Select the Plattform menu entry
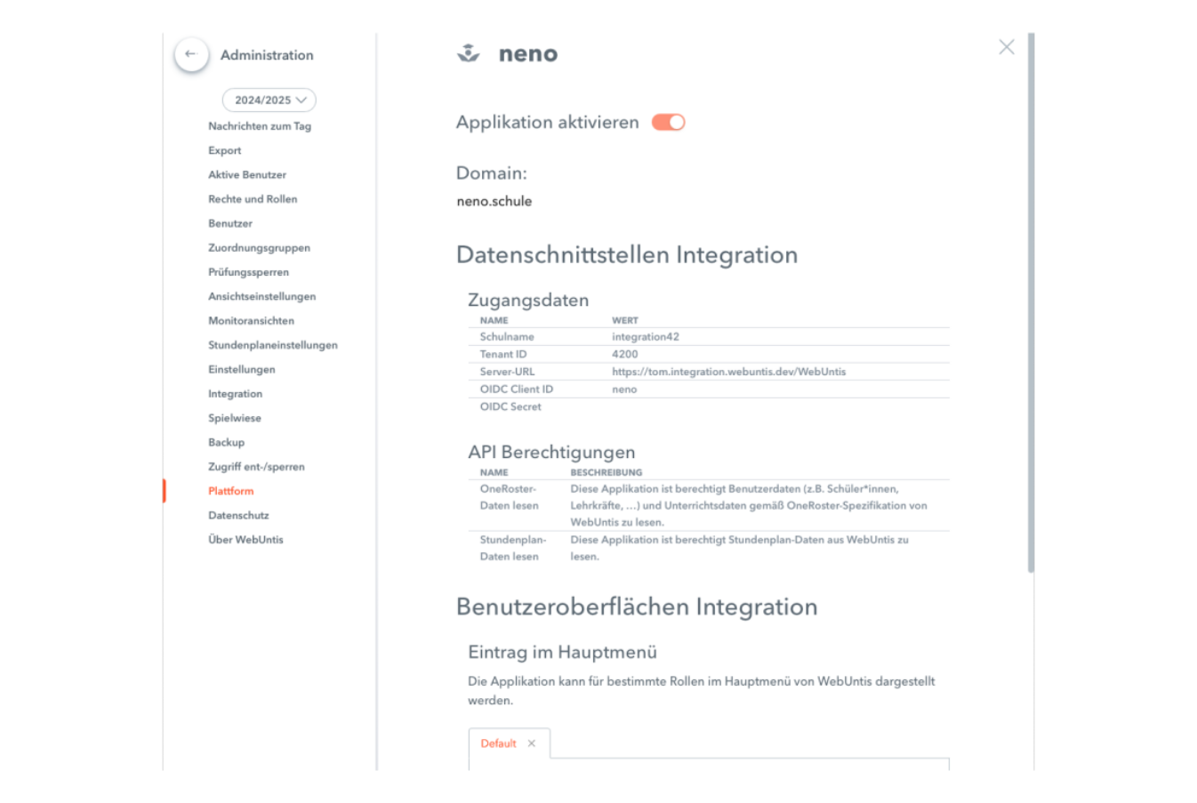Viewport: 1197px width, 803px height. coord(231,491)
